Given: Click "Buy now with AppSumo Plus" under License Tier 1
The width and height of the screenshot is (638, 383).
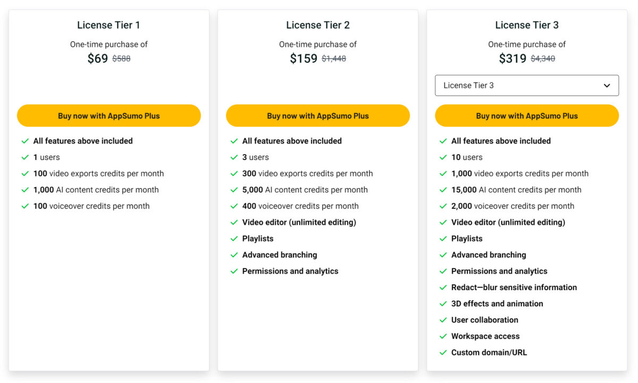Looking at the screenshot, I should point(108,115).
